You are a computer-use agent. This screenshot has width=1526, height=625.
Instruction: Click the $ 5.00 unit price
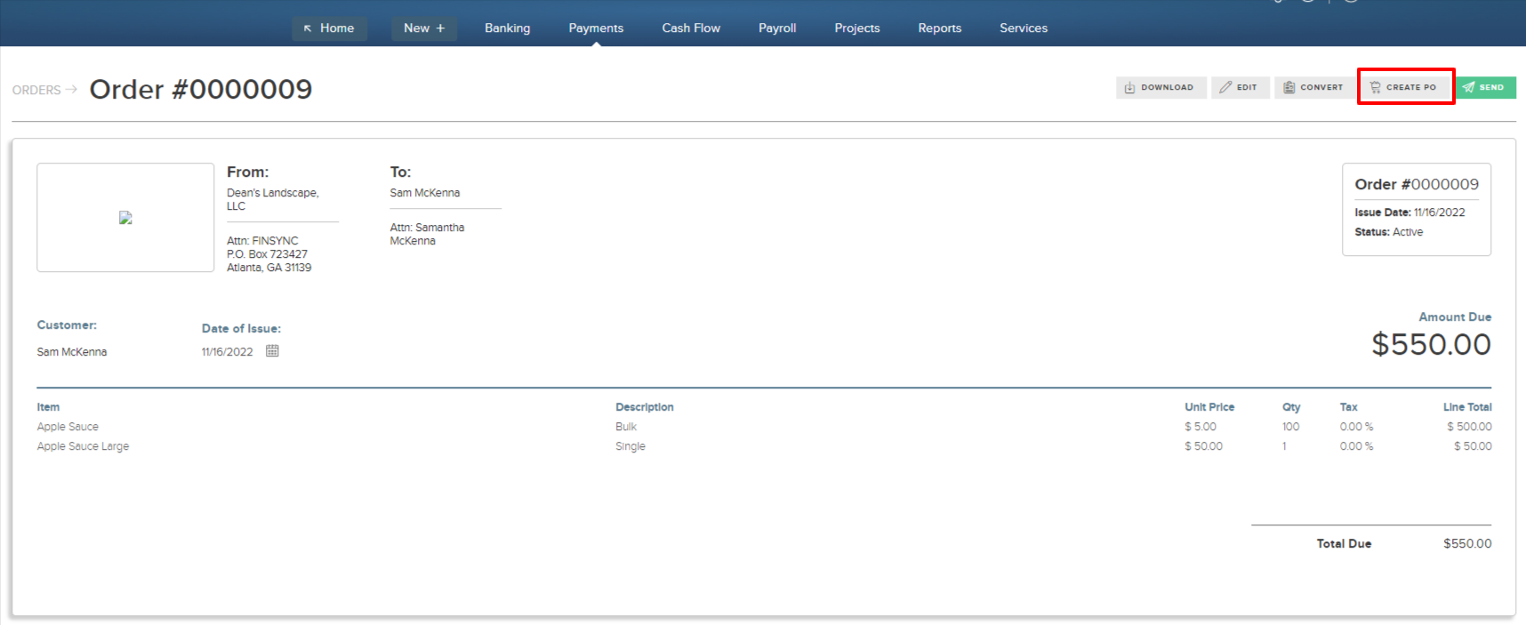pos(1201,427)
